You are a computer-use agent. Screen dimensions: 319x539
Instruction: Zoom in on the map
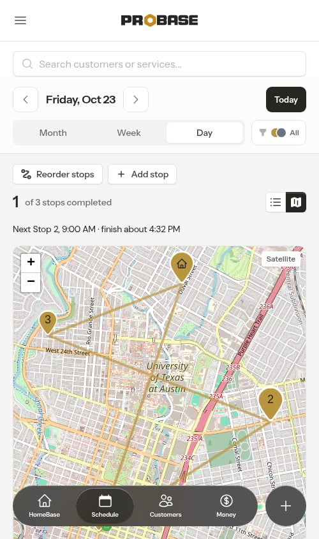31,262
